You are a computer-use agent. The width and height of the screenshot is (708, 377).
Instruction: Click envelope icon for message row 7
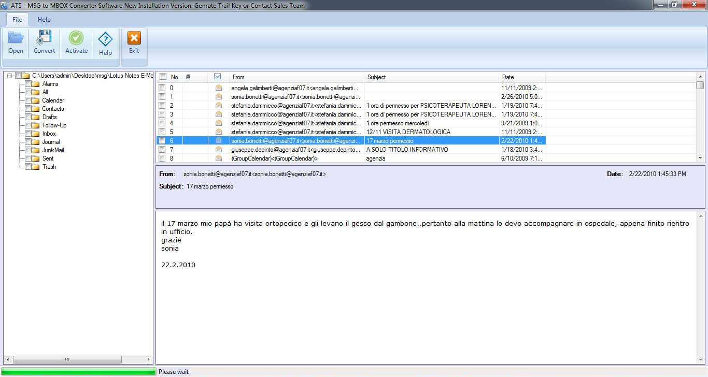tap(218, 150)
